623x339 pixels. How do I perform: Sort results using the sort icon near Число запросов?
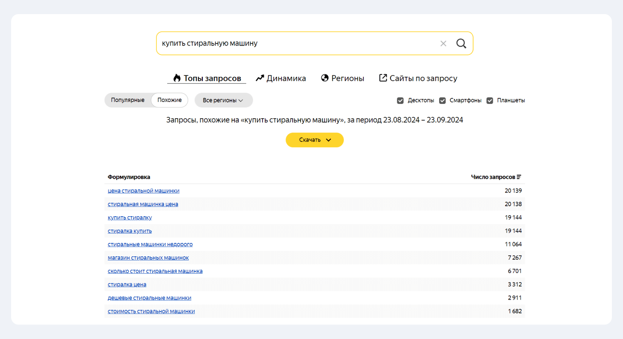[x=519, y=177]
